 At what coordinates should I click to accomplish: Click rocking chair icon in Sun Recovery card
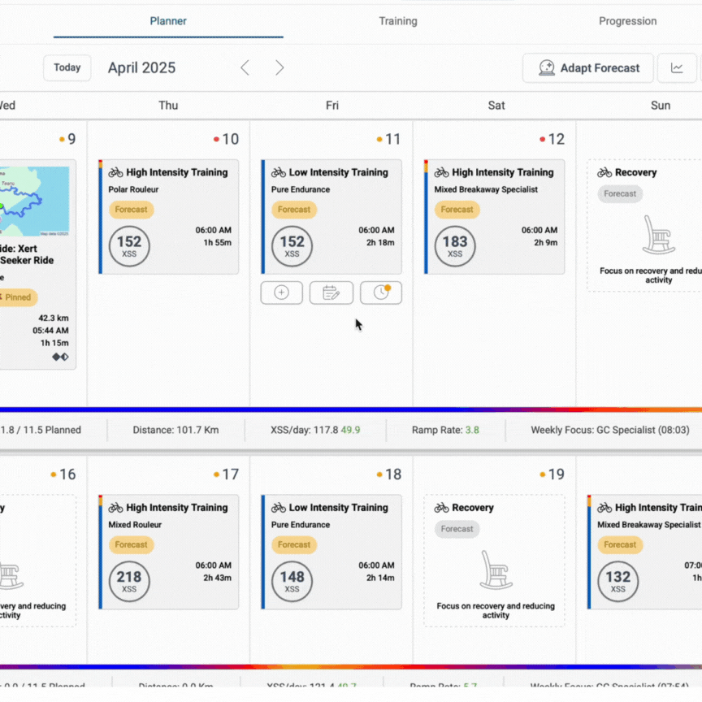(659, 235)
